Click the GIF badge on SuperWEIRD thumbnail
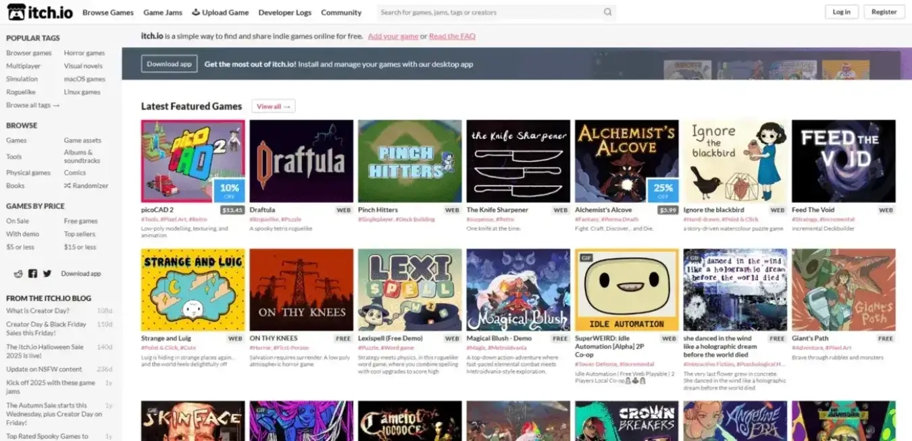 pyautogui.click(x=585, y=258)
